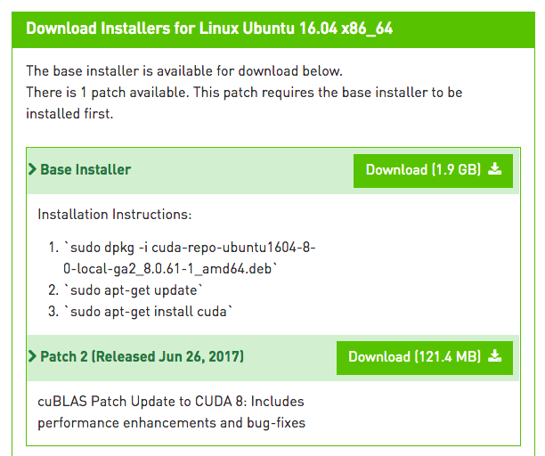Screen dimensions: 545x456
Task: Select the sudo apt-get install cuda command
Action: coord(148,312)
